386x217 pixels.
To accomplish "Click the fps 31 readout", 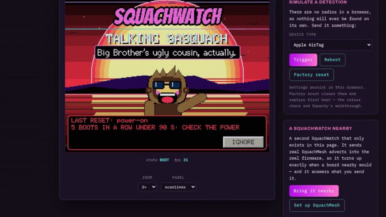I will (181, 160).
